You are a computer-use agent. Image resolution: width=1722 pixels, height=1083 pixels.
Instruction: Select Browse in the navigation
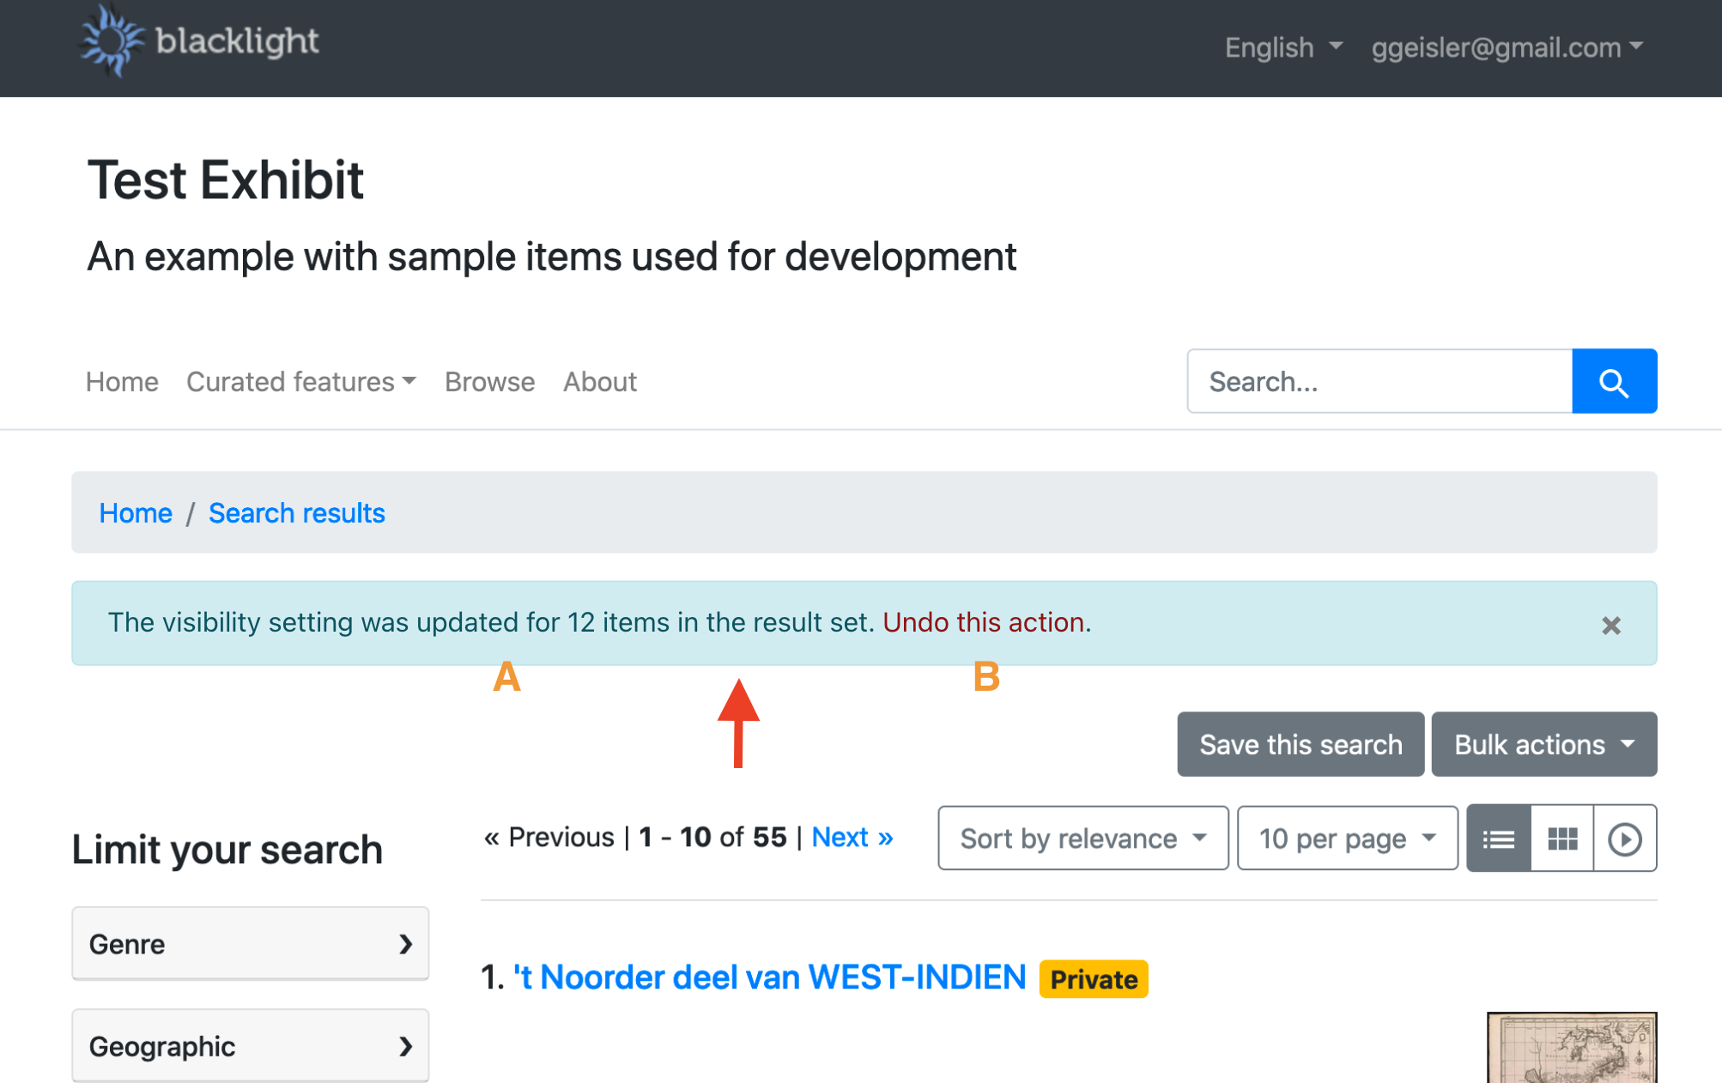(489, 382)
